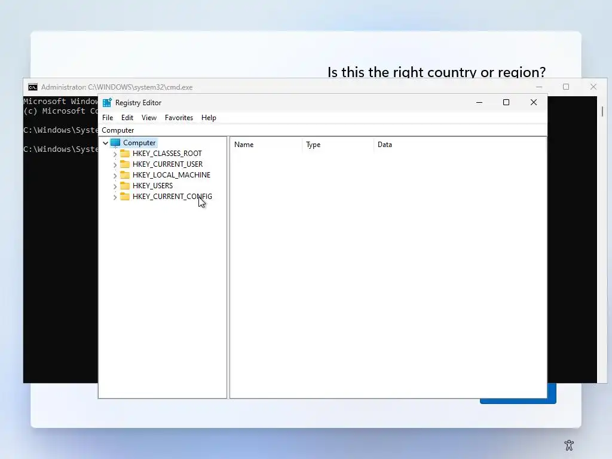612x459 pixels.
Task: Click the cmd.exe title bar icon
Action: click(x=33, y=87)
